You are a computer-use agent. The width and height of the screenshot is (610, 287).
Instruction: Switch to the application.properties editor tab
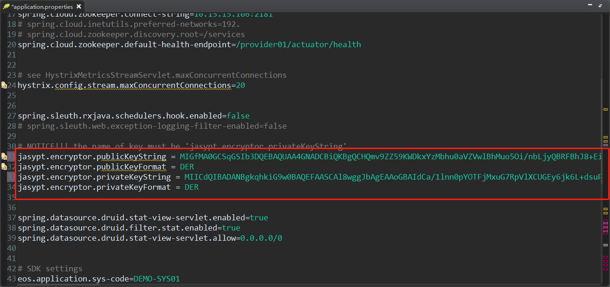click(42, 6)
